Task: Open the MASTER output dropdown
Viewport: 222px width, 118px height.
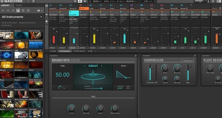Action: tap(217, 48)
